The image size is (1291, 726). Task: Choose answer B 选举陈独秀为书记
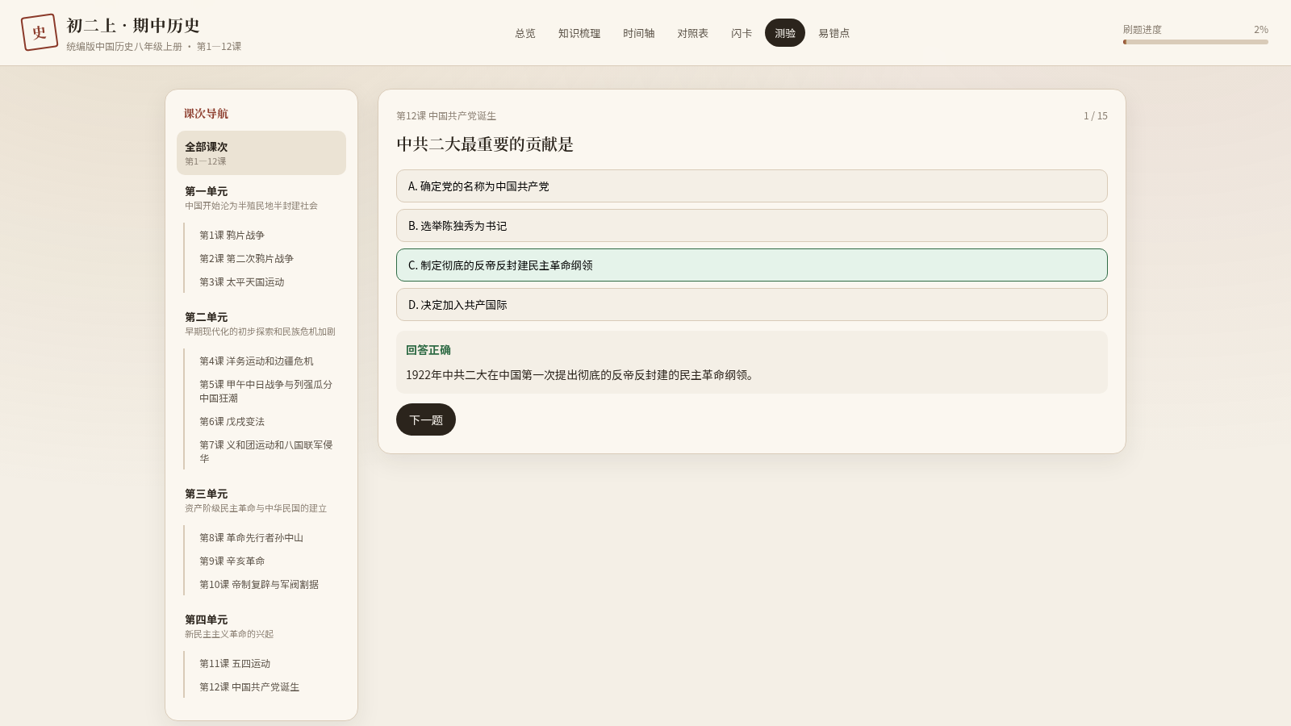tap(752, 226)
